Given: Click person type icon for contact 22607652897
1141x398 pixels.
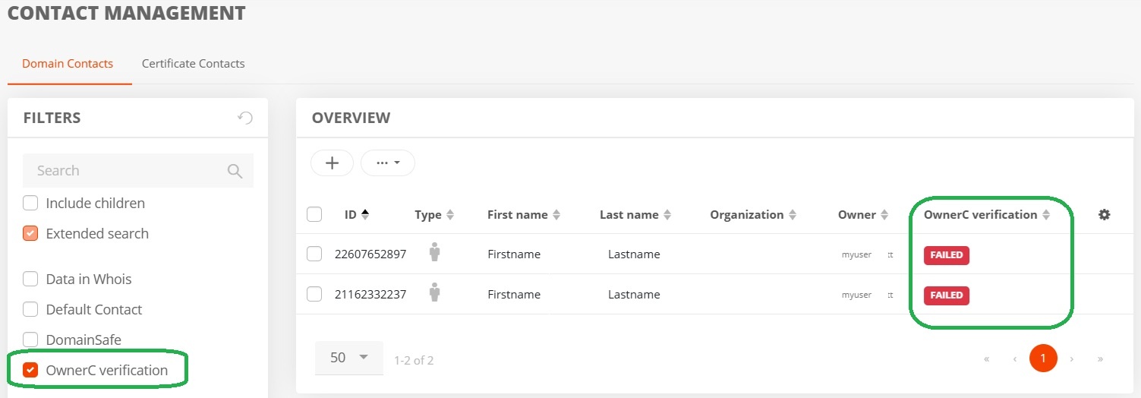Looking at the screenshot, I should click(x=435, y=253).
